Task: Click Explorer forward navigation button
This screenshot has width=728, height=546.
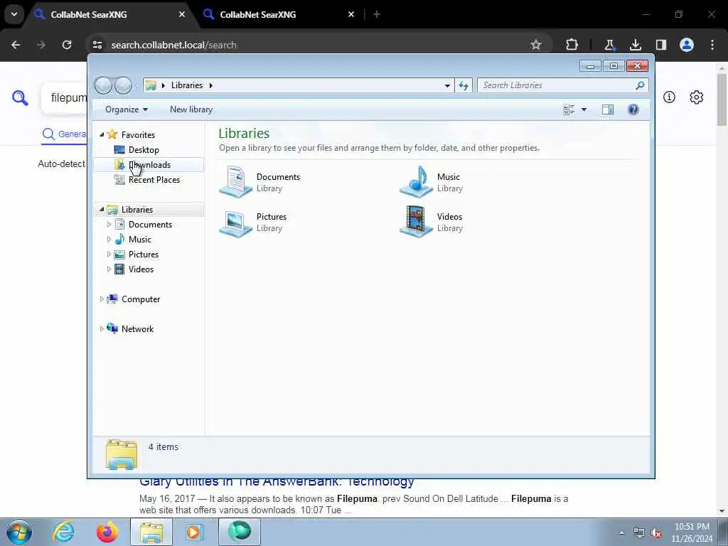Action: click(x=123, y=85)
